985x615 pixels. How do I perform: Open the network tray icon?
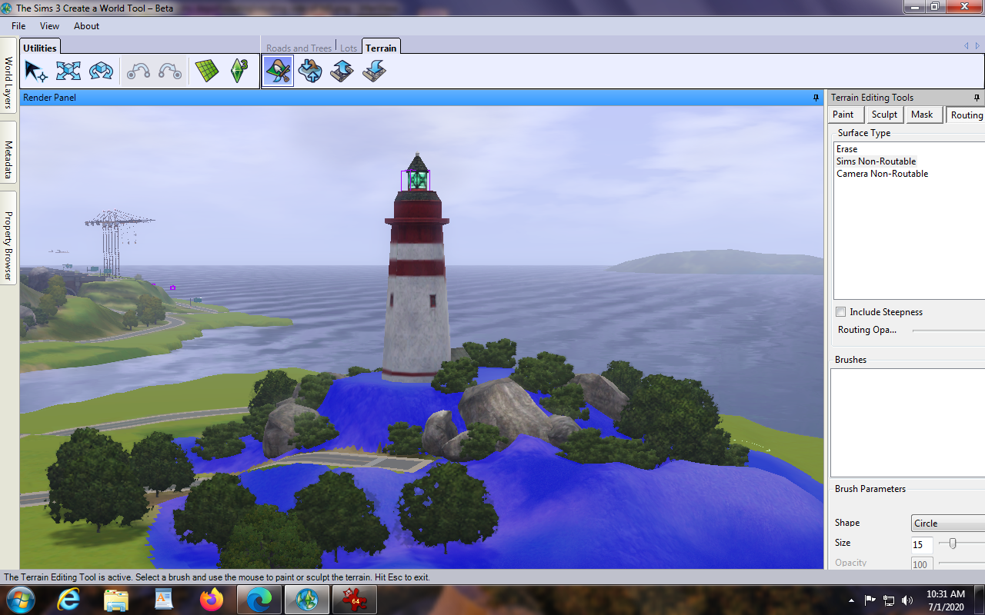tap(889, 600)
